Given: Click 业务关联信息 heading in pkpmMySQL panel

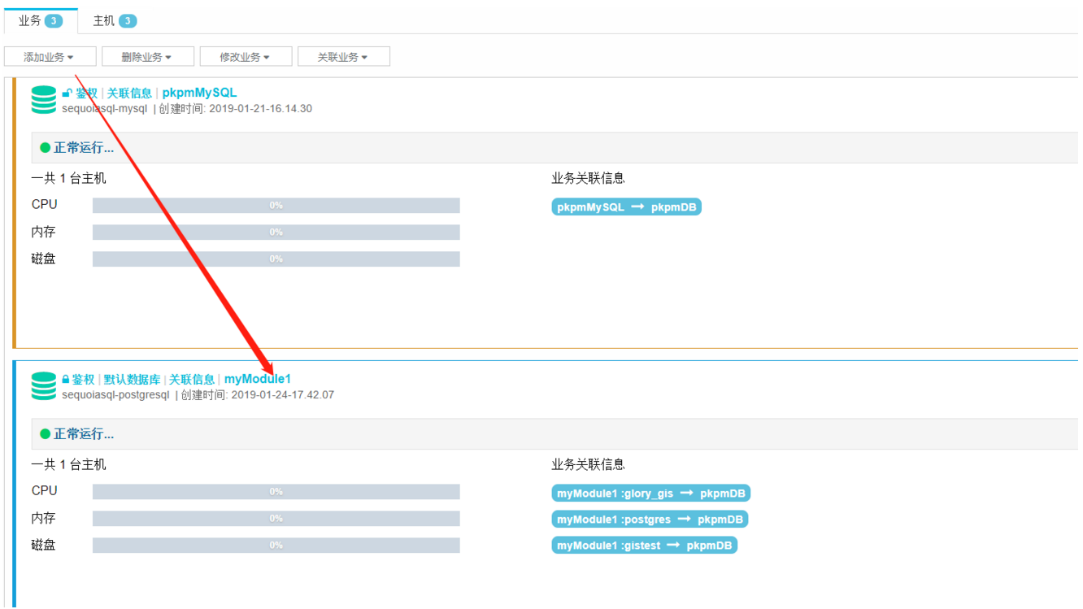Looking at the screenshot, I should [588, 178].
